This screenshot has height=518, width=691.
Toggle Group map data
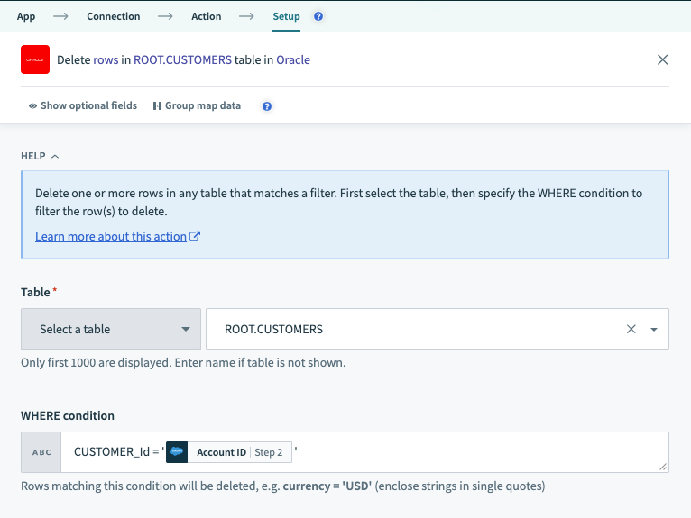pyautogui.click(x=197, y=105)
